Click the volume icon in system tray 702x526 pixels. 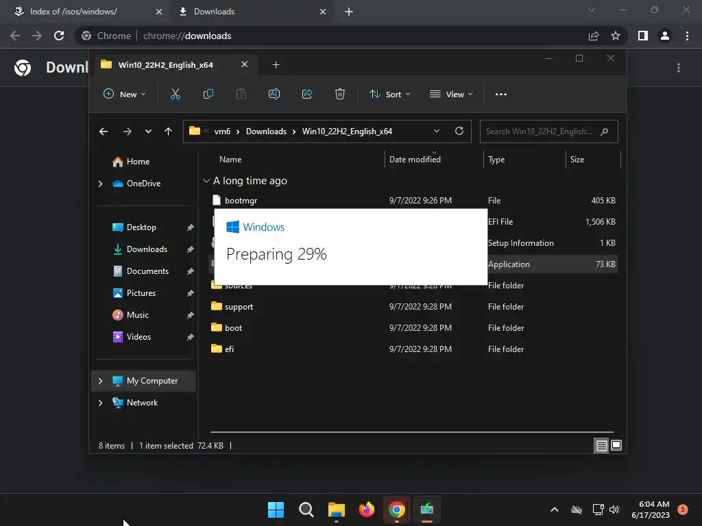(x=614, y=510)
